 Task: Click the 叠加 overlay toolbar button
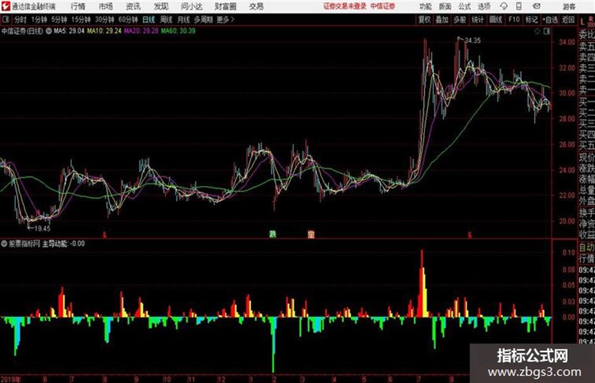[x=442, y=19]
